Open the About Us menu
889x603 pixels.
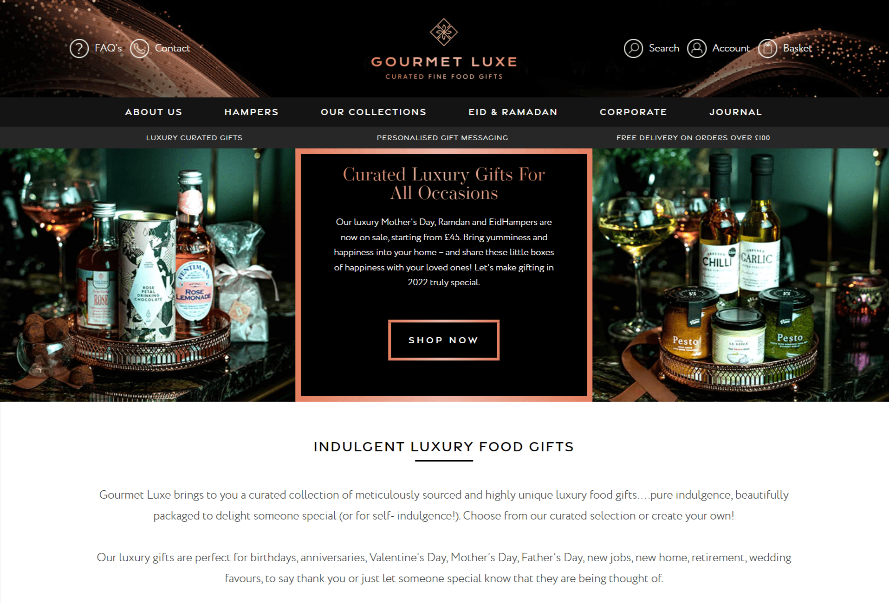tap(153, 112)
